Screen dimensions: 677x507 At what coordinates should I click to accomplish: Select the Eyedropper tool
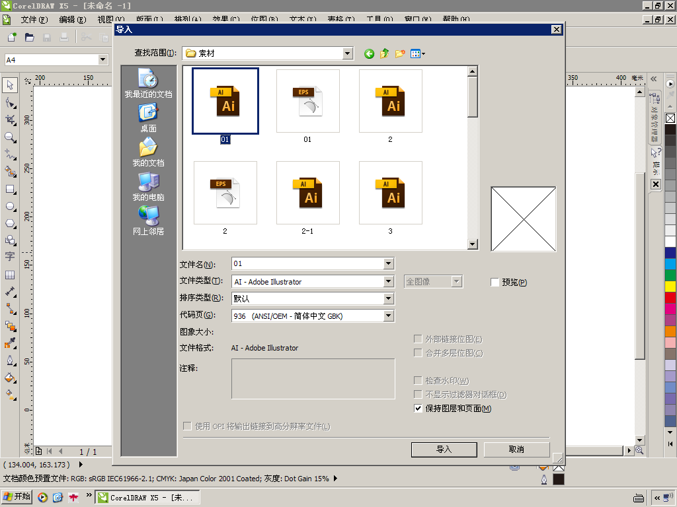10,343
